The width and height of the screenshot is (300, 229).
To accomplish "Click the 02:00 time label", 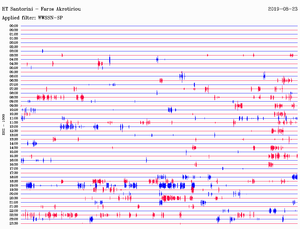I will point(14,43).
